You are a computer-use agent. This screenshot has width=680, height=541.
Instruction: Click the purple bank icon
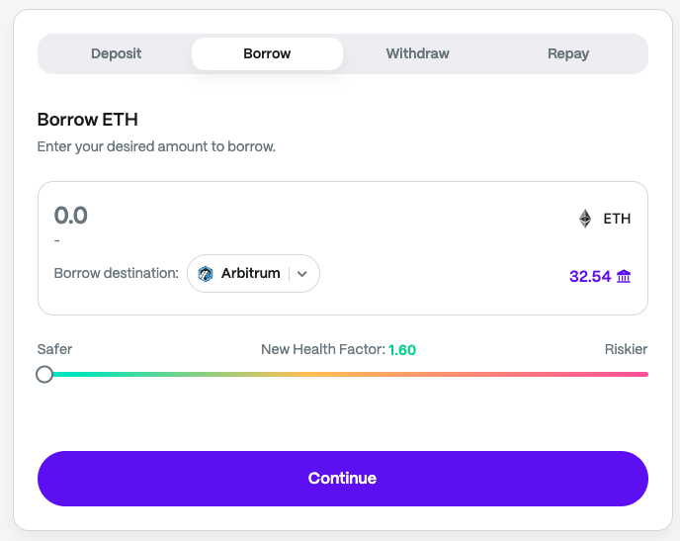tap(624, 277)
